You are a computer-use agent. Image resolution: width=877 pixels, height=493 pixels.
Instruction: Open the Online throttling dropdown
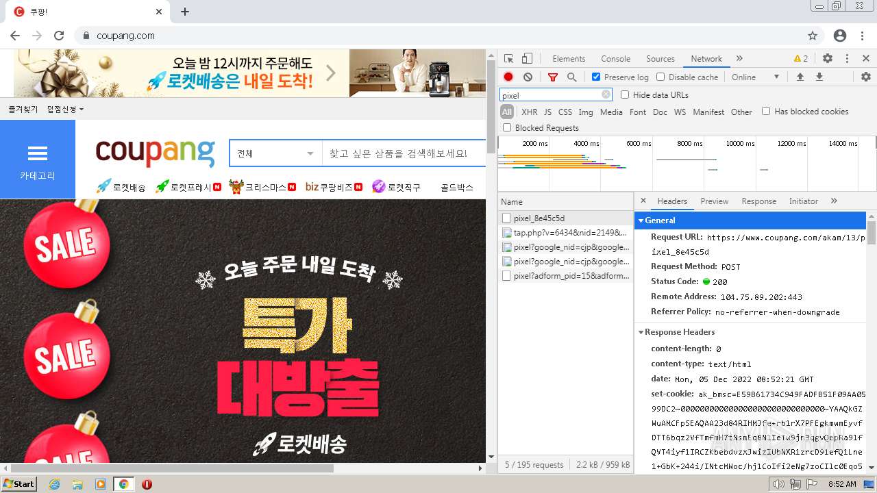pyautogui.click(x=756, y=77)
